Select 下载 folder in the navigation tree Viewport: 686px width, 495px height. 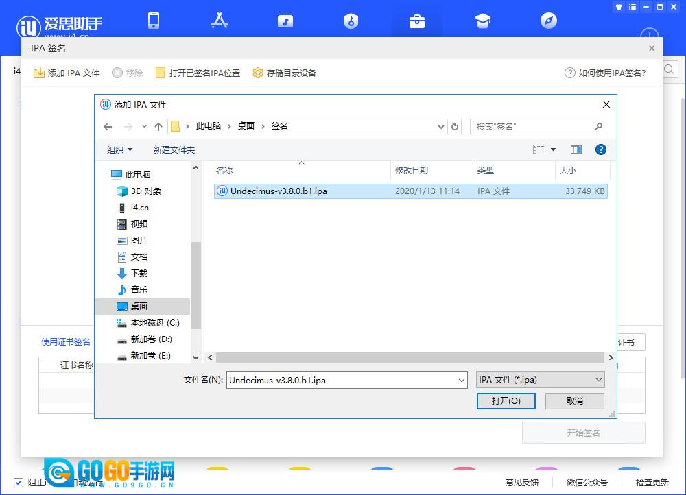139,274
